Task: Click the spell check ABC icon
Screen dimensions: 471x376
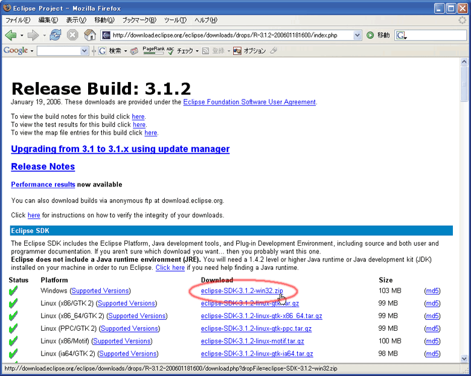Action: [170, 51]
